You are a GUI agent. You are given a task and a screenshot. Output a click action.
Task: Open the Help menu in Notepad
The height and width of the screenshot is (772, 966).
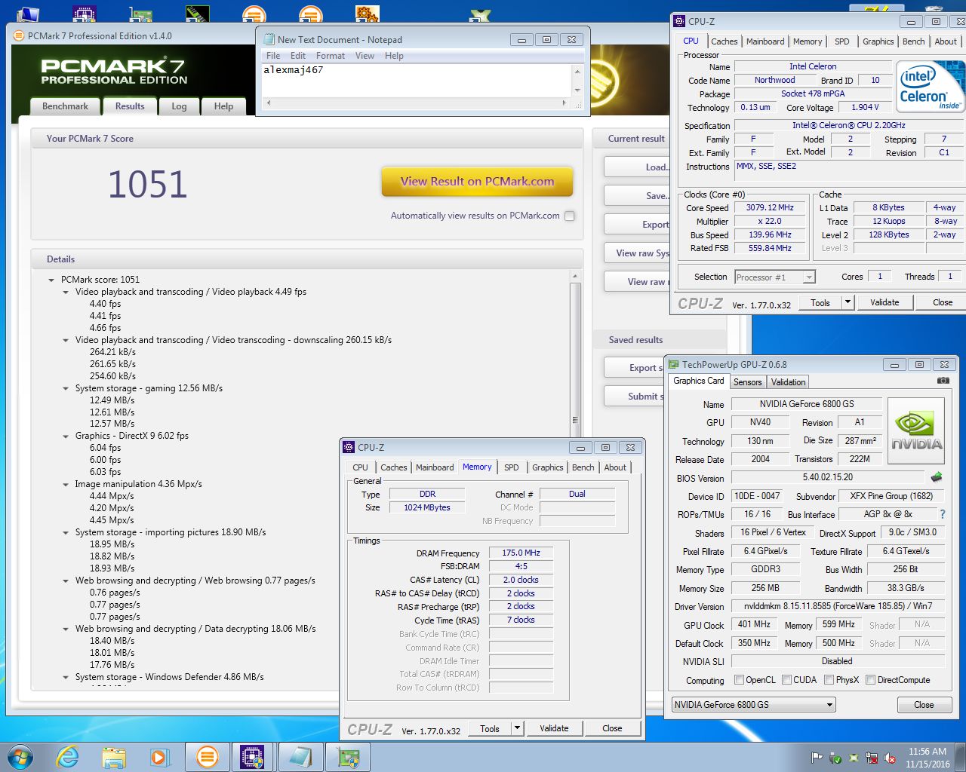(x=394, y=56)
